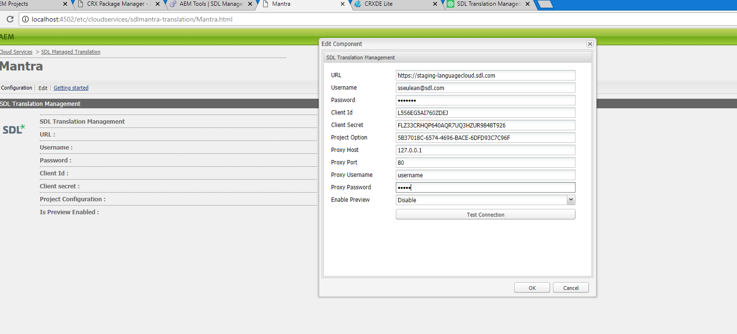Viewport: 737px width, 334px height.
Task: Open a new browser tab
Action: pyautogui.click(x=545, y=4)
